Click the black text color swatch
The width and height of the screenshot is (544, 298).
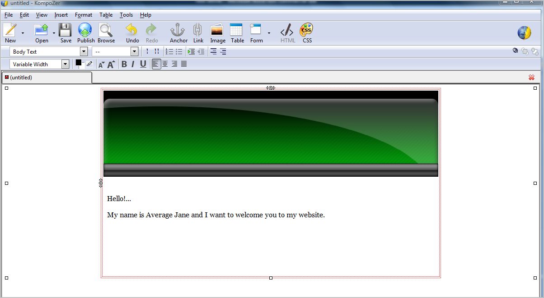point(79,63)
